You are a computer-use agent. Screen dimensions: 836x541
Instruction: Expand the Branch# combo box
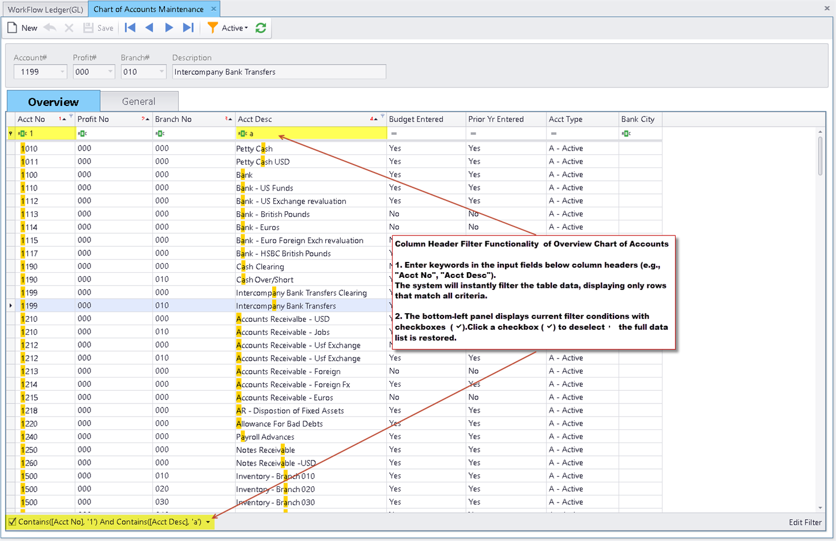161,72
